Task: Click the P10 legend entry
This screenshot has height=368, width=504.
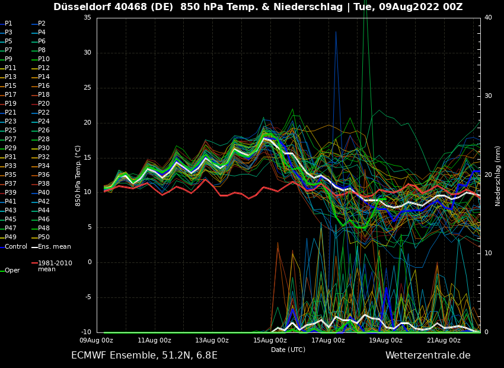Action: point(43,59)
